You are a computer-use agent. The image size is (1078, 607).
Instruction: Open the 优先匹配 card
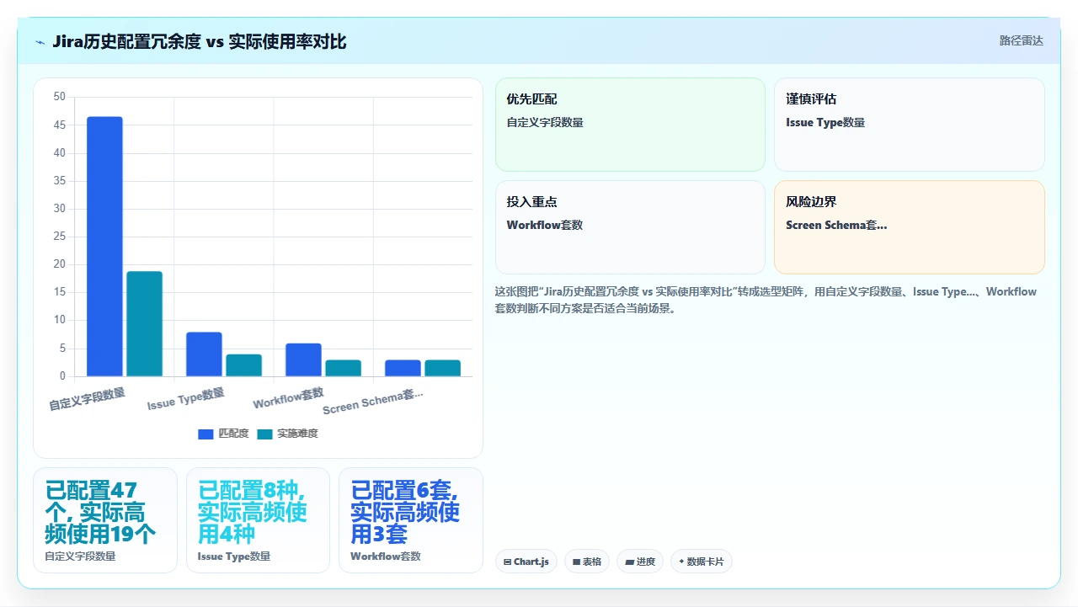tap(630, 125)
